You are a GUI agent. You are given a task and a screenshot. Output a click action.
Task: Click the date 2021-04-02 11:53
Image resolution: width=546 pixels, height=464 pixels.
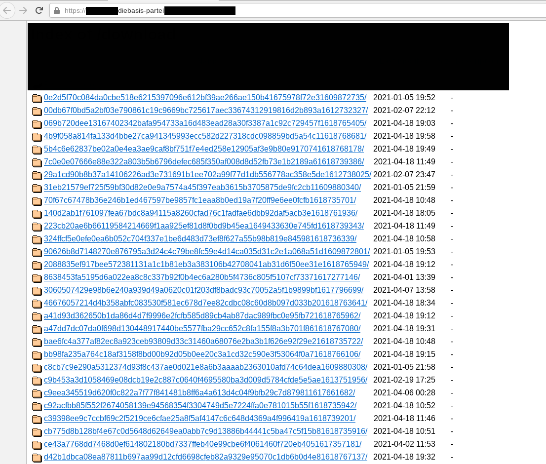click(404, 444)
